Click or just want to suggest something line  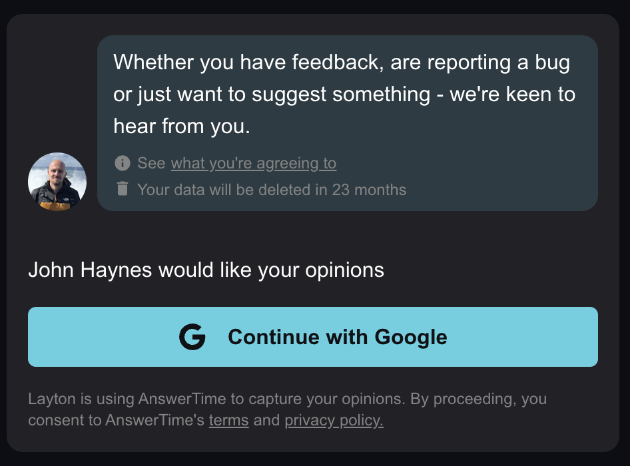(344, 95)
